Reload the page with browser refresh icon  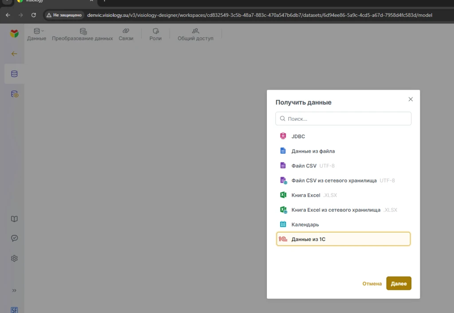pyautogui.click(x=34, y=15)
